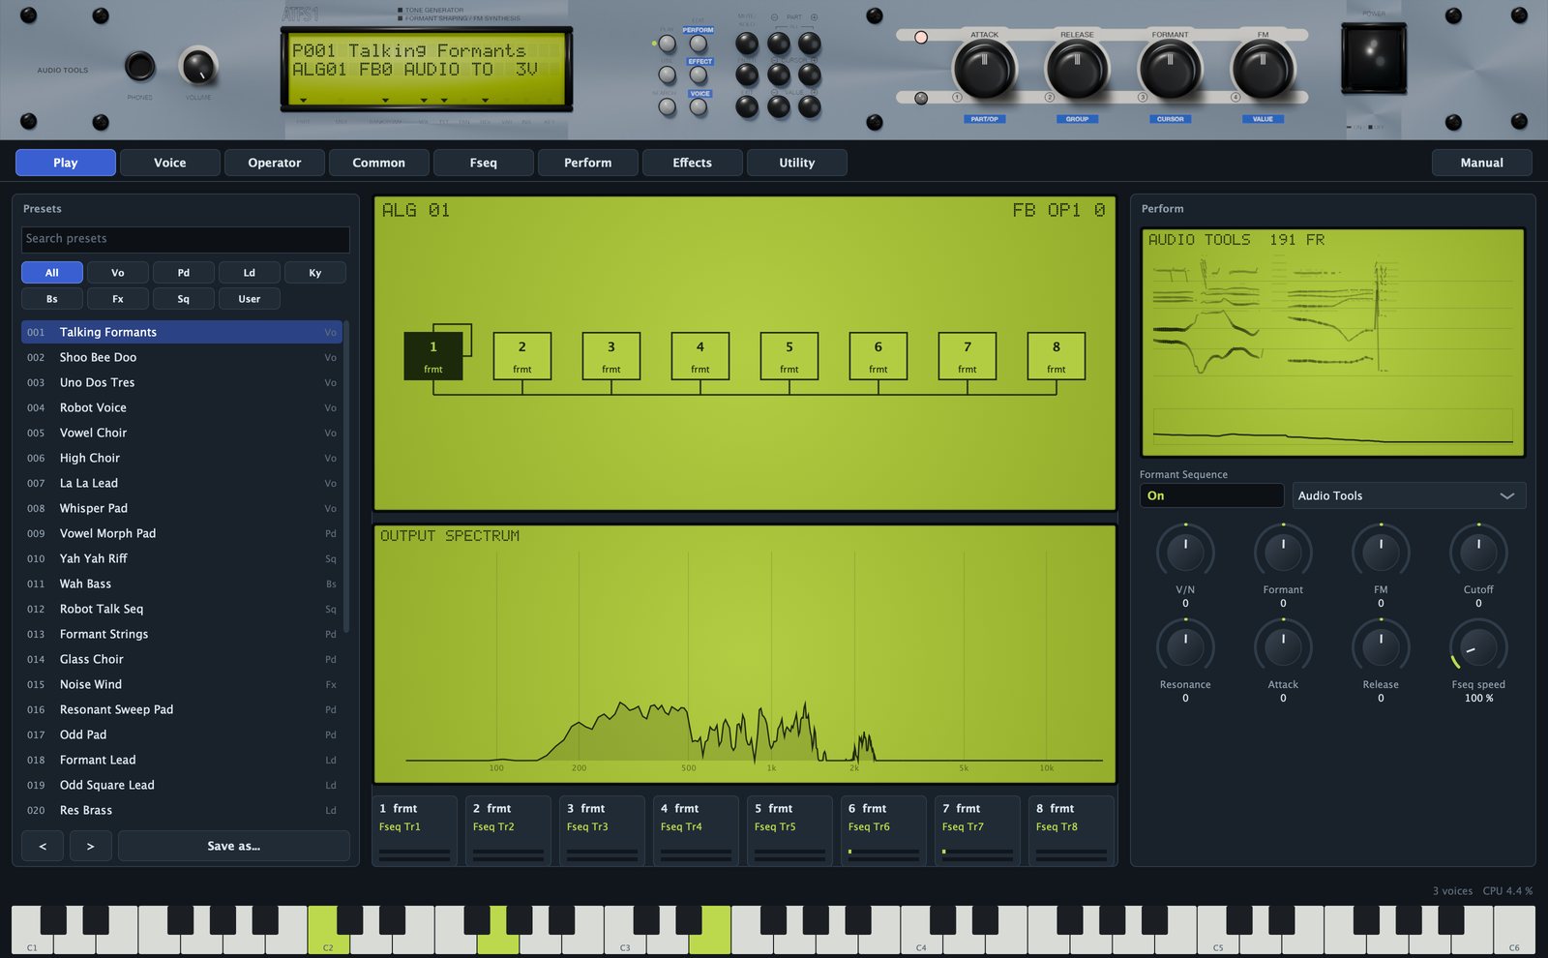Switch to the Perform tab
Screen dimensions: 1548x958
(588, 163)
